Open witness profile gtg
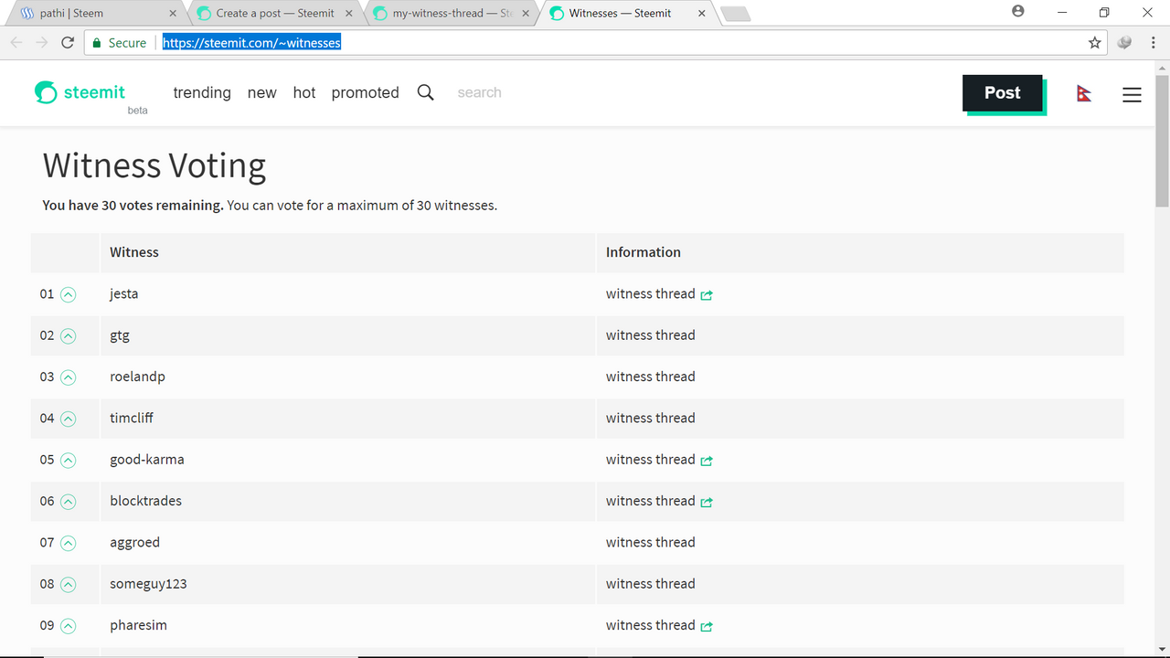The height and width of the screenshot is (658, 1170). click(120, 335)
